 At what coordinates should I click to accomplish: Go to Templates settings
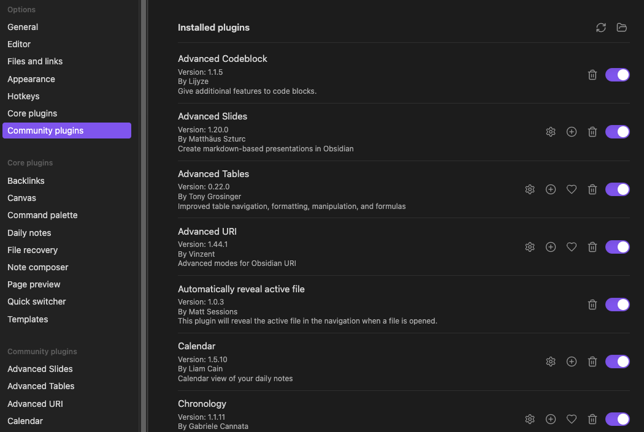point(67,320)
